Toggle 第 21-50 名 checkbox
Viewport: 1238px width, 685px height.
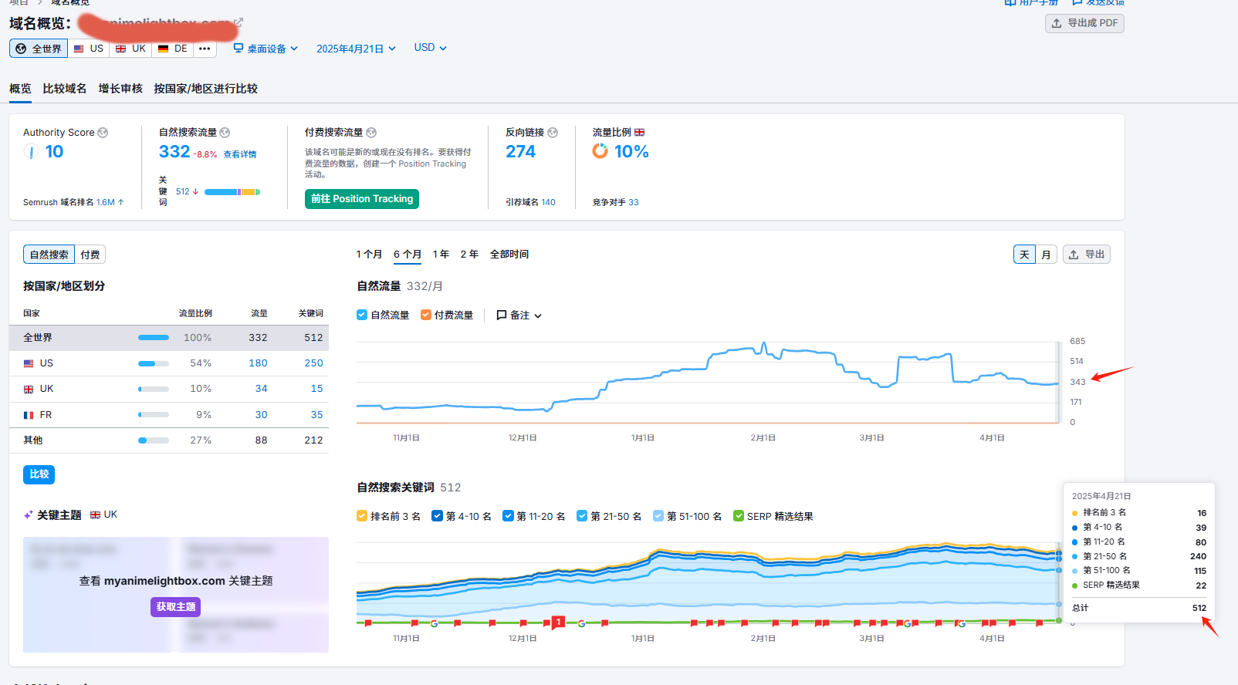[x=582, y=516]
